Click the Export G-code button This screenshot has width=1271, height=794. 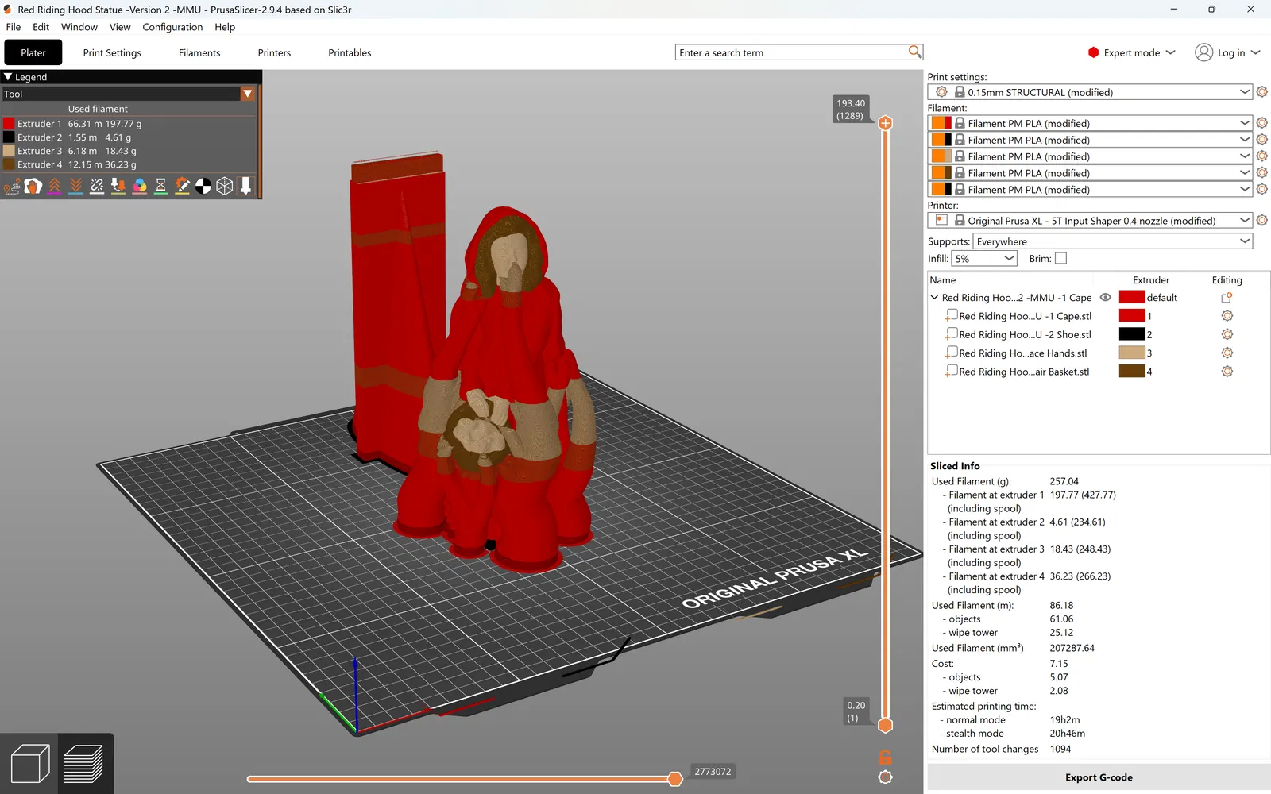point(1098,777)
